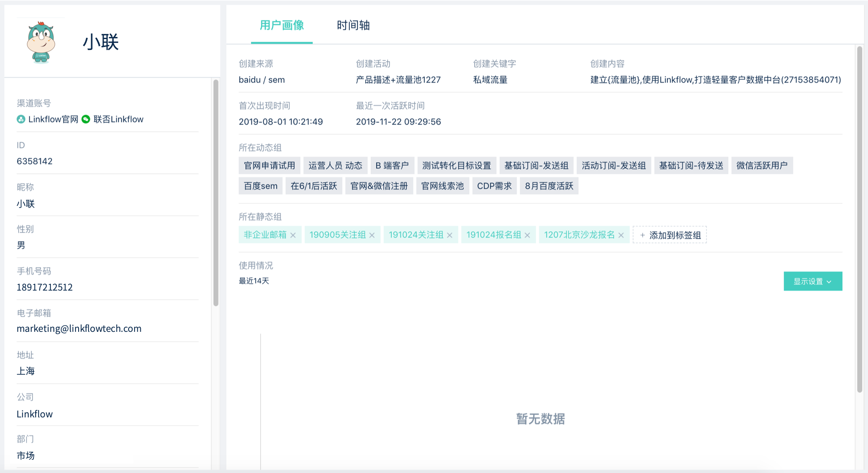Select the 用户画像 tab

coord(281,25)
